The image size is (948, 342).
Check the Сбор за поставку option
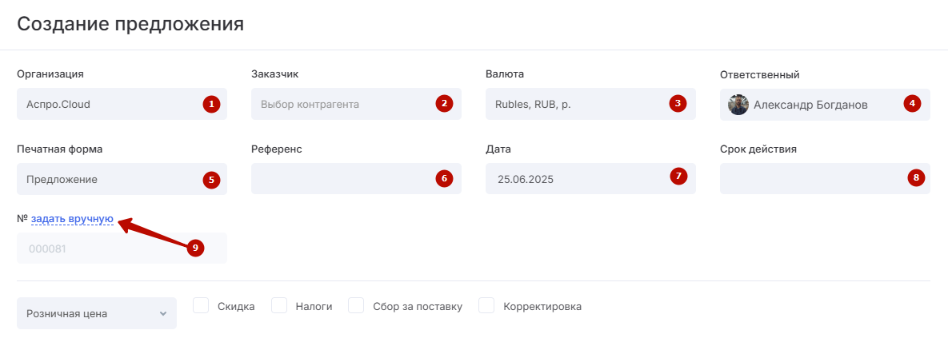click(x=357, y=306)
